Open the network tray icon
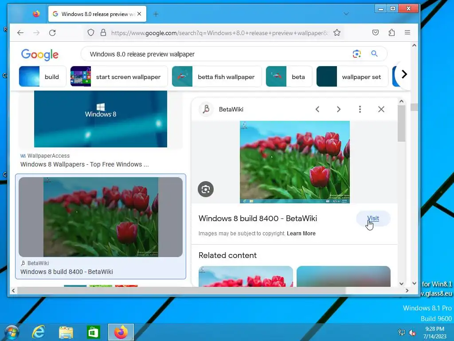The width and height of the screenshot is (454, 341). (402, 332)
